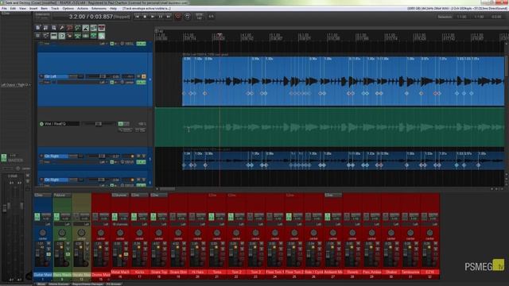Solo the Guitar Mast mixer strip

pos(49,249)
